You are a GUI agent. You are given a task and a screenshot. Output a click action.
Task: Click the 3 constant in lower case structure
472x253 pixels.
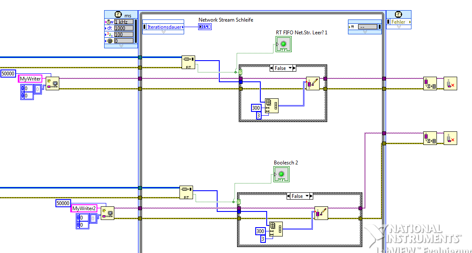[263, 239]
